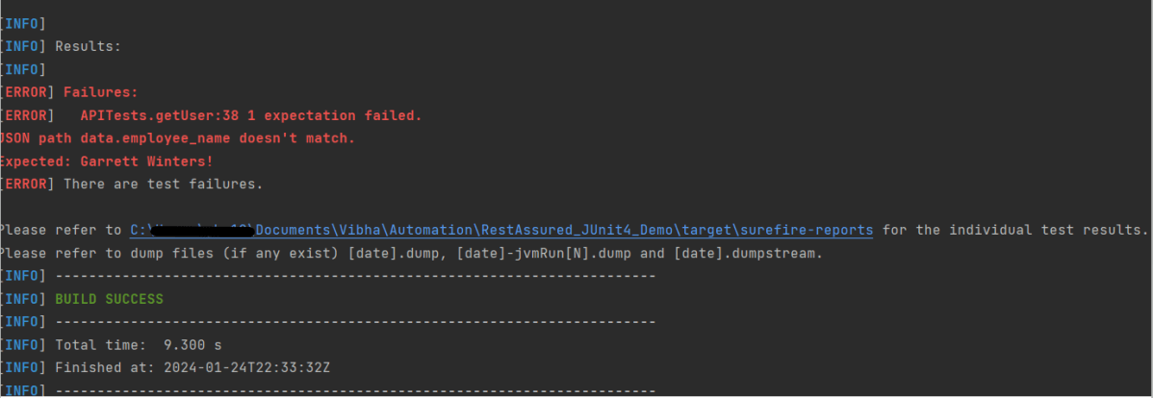Click the "Results:" log line text
Viewport: 1153px width, 398px height.
[88, 46]
